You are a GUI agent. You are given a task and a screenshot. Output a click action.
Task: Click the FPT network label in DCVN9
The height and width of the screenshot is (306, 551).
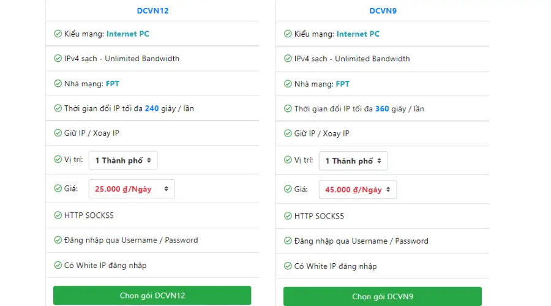click(342, 84)
